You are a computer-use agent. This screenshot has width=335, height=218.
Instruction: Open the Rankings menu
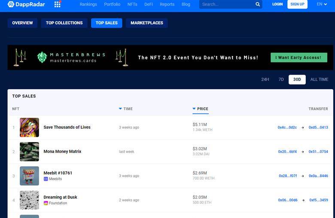point(88,4)
